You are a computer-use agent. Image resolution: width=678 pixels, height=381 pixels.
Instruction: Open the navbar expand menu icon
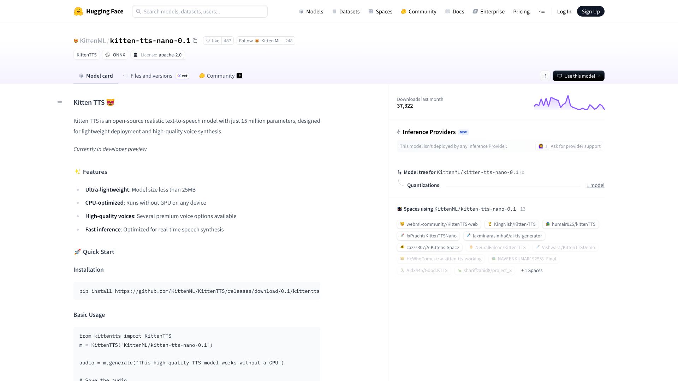541,11
